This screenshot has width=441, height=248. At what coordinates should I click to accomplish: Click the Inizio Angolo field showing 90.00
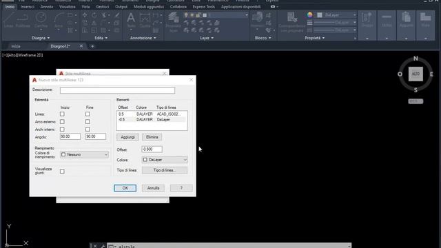70,136
